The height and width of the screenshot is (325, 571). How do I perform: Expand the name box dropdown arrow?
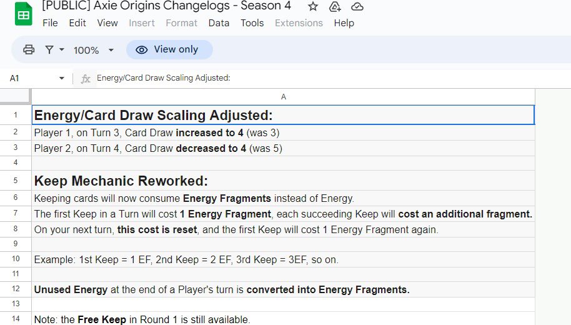tap(62, 78)
